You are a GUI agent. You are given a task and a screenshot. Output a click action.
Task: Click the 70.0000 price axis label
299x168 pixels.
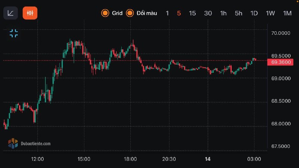point(281,33)
